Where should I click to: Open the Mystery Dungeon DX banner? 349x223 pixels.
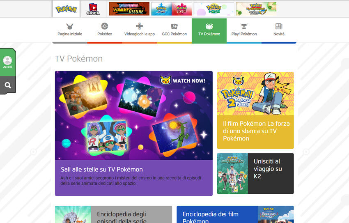256,9
